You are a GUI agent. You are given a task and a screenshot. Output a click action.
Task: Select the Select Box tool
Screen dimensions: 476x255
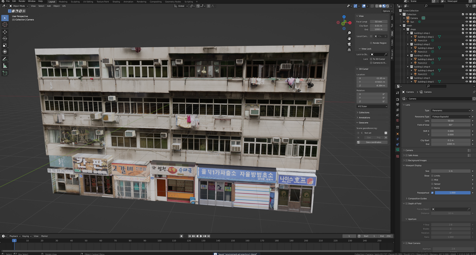click(5, 18)
